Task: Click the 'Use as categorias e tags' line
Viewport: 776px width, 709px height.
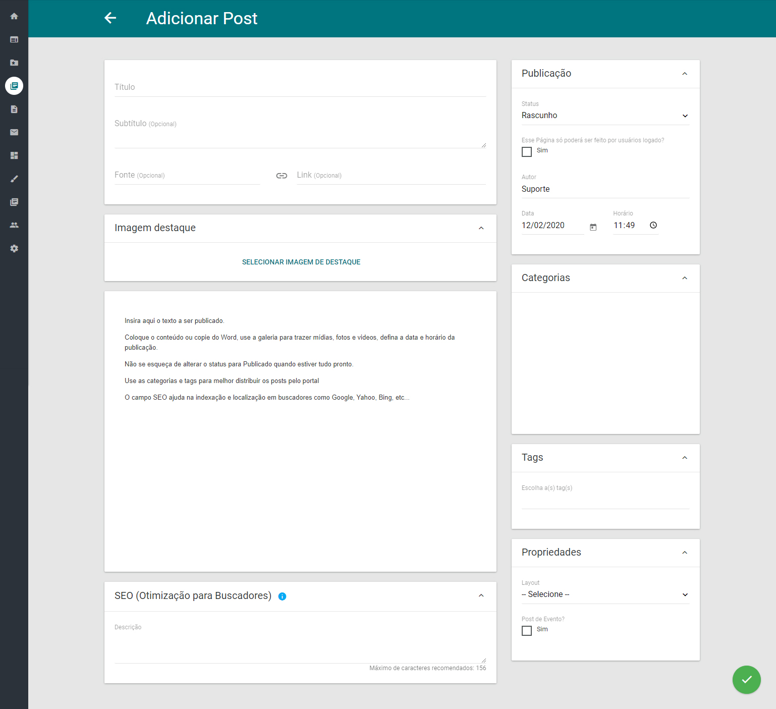Action: (222, 381)
